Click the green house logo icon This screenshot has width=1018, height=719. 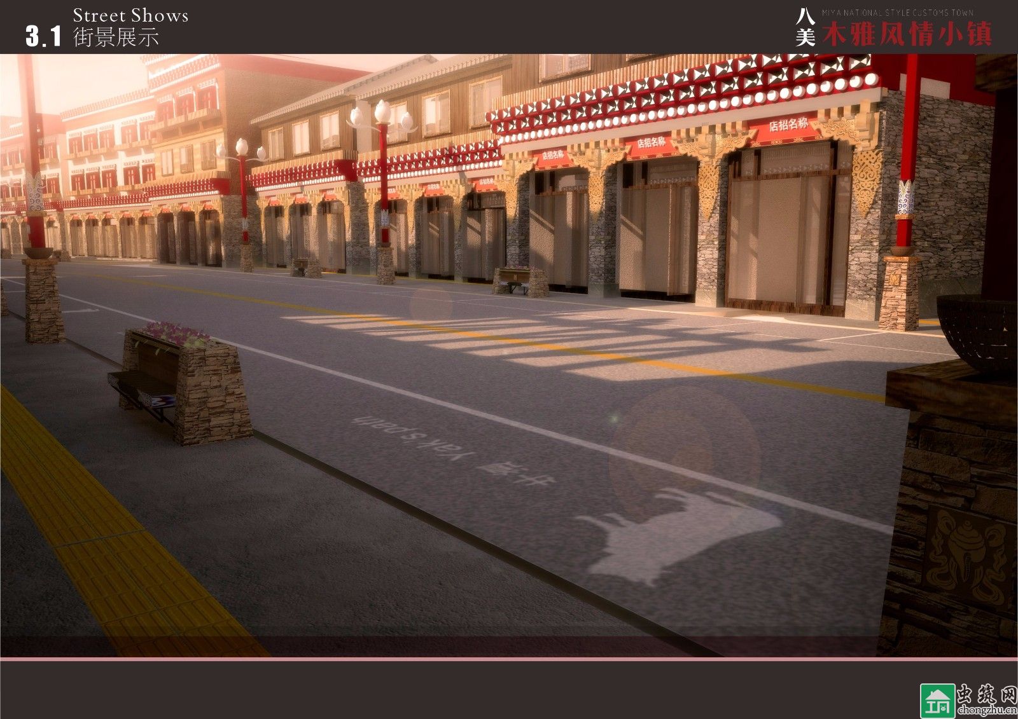(x=937, y=701)
